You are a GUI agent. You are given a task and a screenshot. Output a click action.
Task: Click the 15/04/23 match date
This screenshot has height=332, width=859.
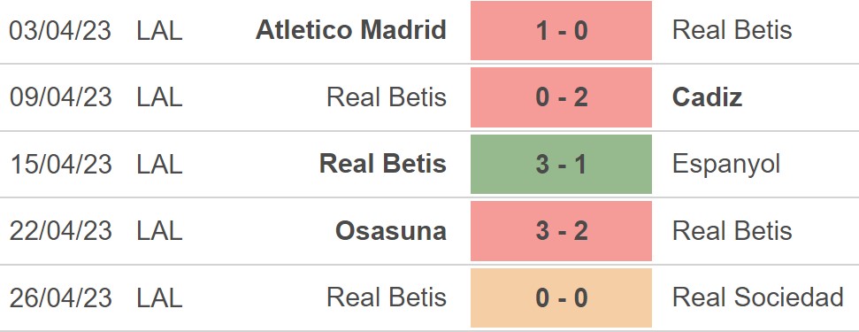tap(60, 165)
